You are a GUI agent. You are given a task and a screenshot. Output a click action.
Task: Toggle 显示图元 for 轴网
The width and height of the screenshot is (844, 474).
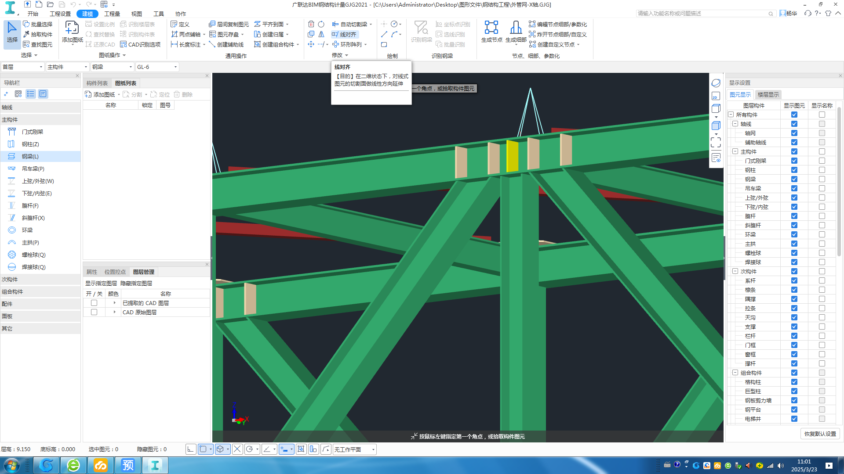click(x=794, y=133)
